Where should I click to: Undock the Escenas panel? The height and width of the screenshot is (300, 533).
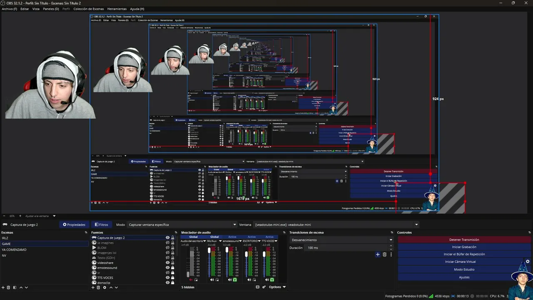86,232
